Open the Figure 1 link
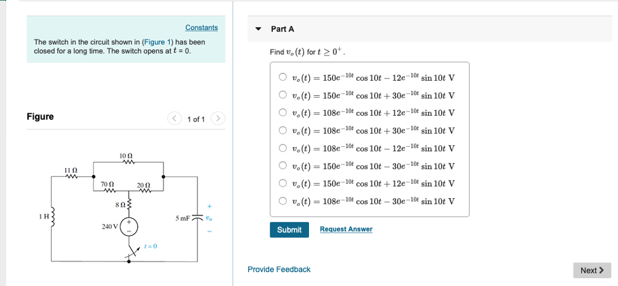Image resolution: width=618 pixels, height=286 pixels. 158,42
